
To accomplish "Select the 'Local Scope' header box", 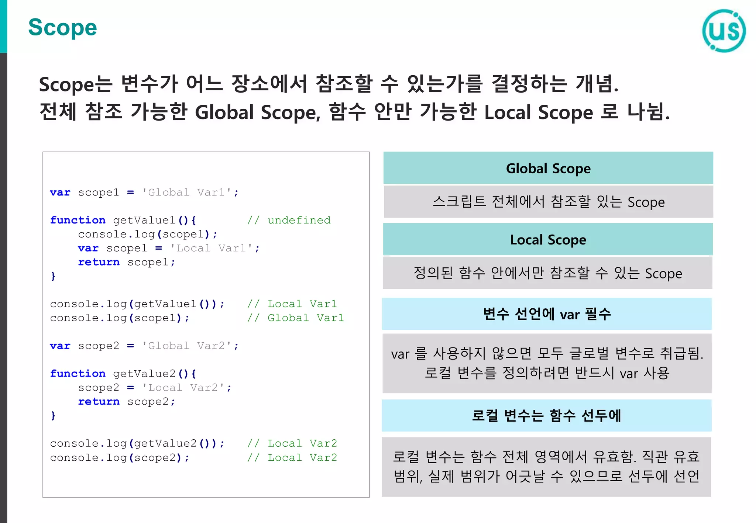I will click(x=548, y=239).
